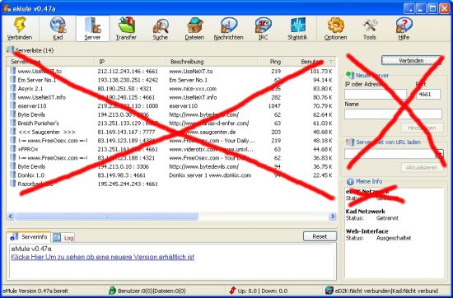Sort by the Benutzer column header

pyautogui.click(x=310, y=62)
